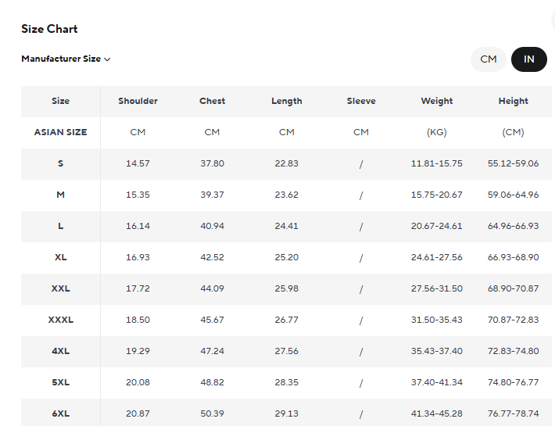
Task: Select the XXL size row label
Action: click(x=60, y=288)
